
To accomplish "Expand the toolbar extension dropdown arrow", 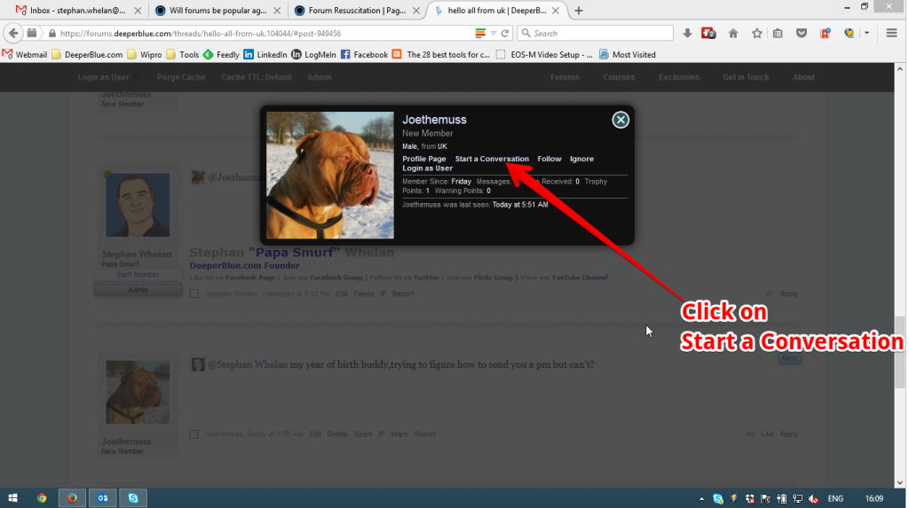I will [866, 34].
